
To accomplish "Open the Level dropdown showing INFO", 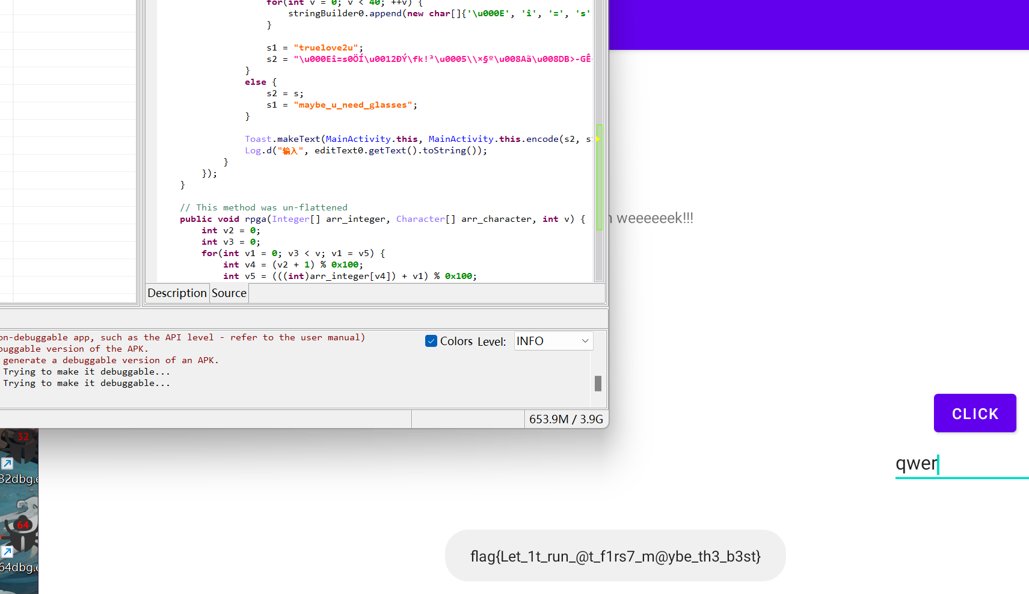I will 553,341.
